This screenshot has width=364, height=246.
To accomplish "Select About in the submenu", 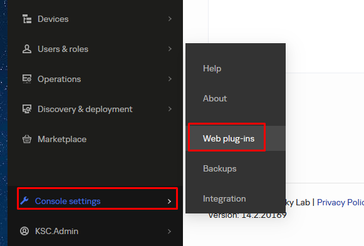I will (215, 98).
